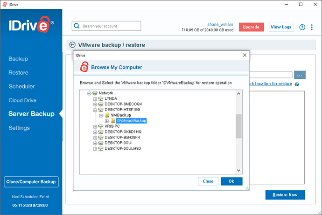Click the Search your account field

coord(106,26)
